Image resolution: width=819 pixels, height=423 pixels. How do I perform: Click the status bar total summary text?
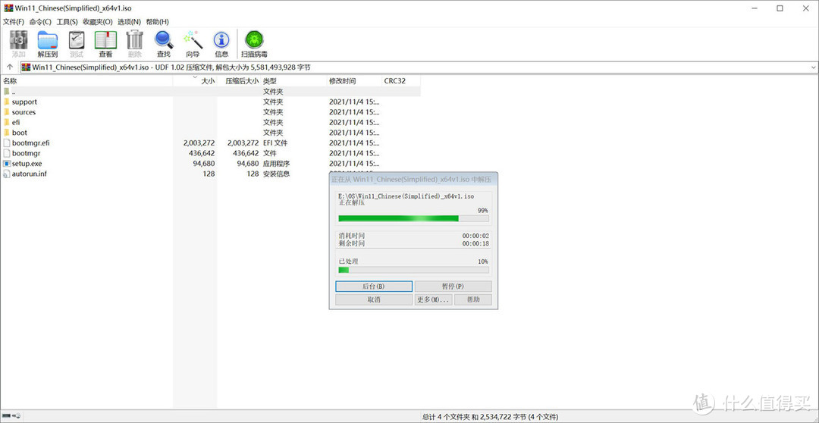click(490, 417)
